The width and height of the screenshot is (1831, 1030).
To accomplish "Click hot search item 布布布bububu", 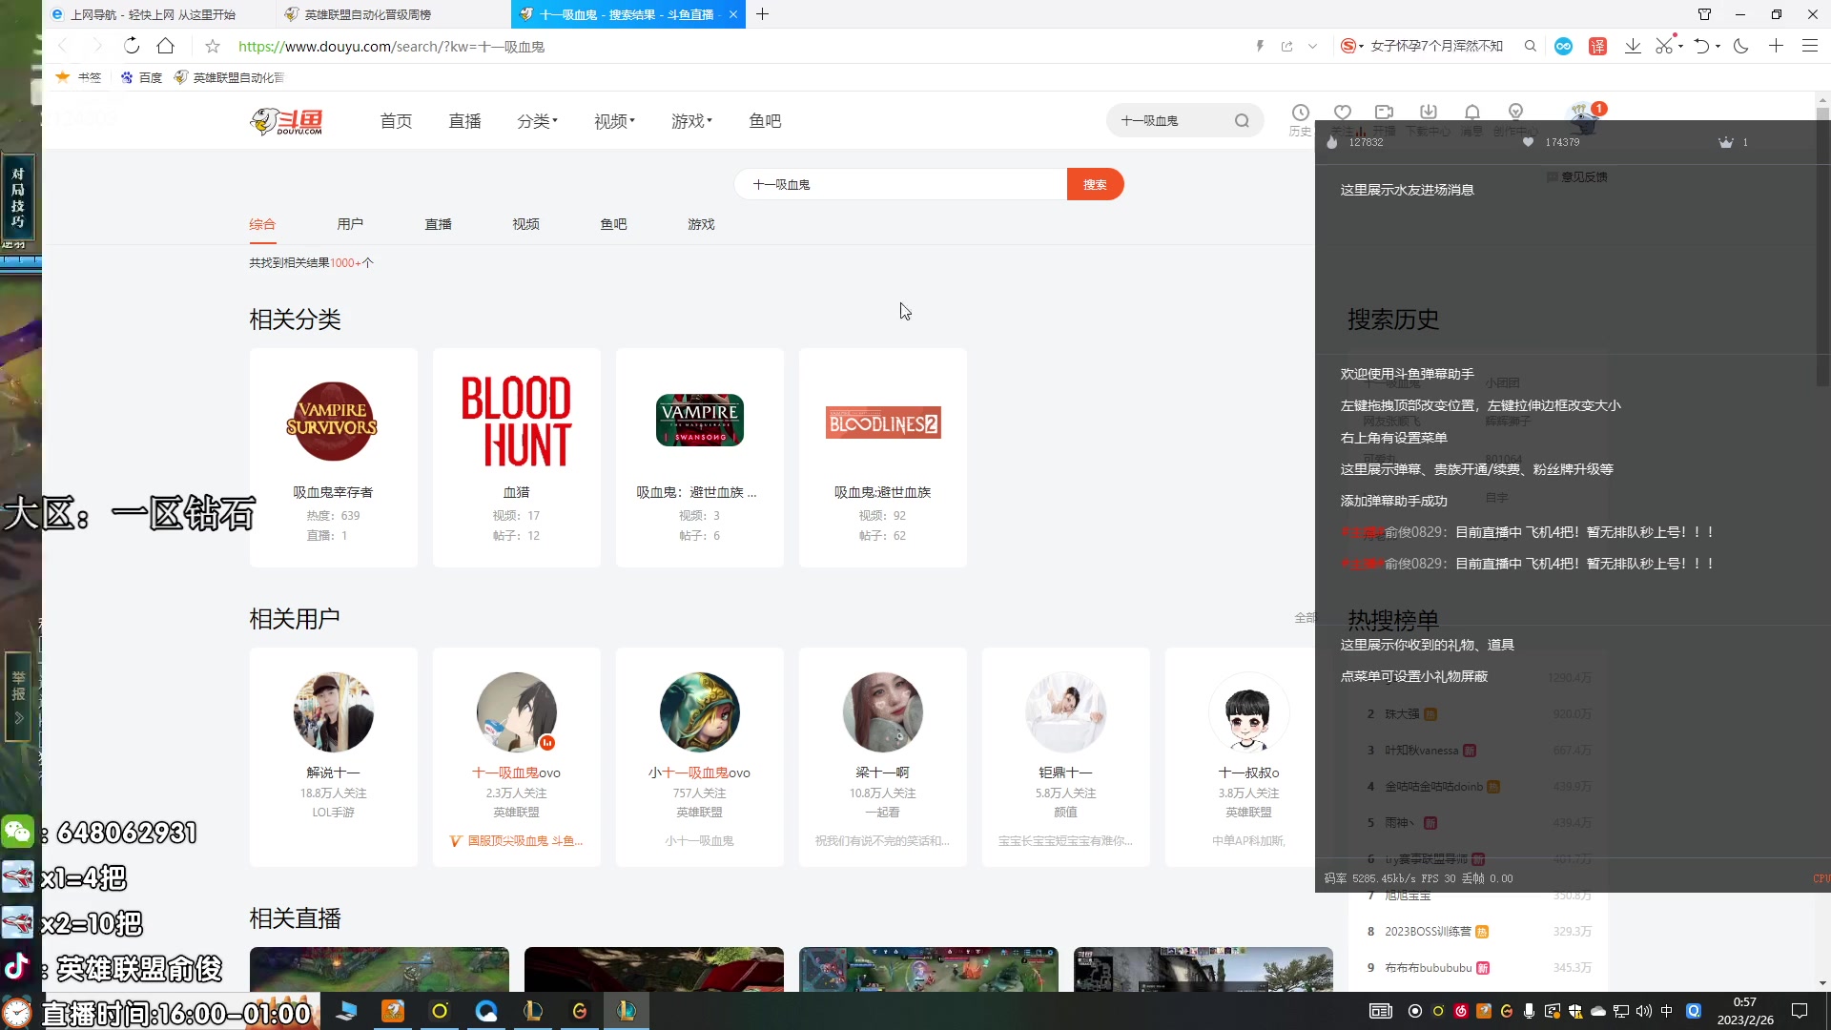I will point(1429,968).
